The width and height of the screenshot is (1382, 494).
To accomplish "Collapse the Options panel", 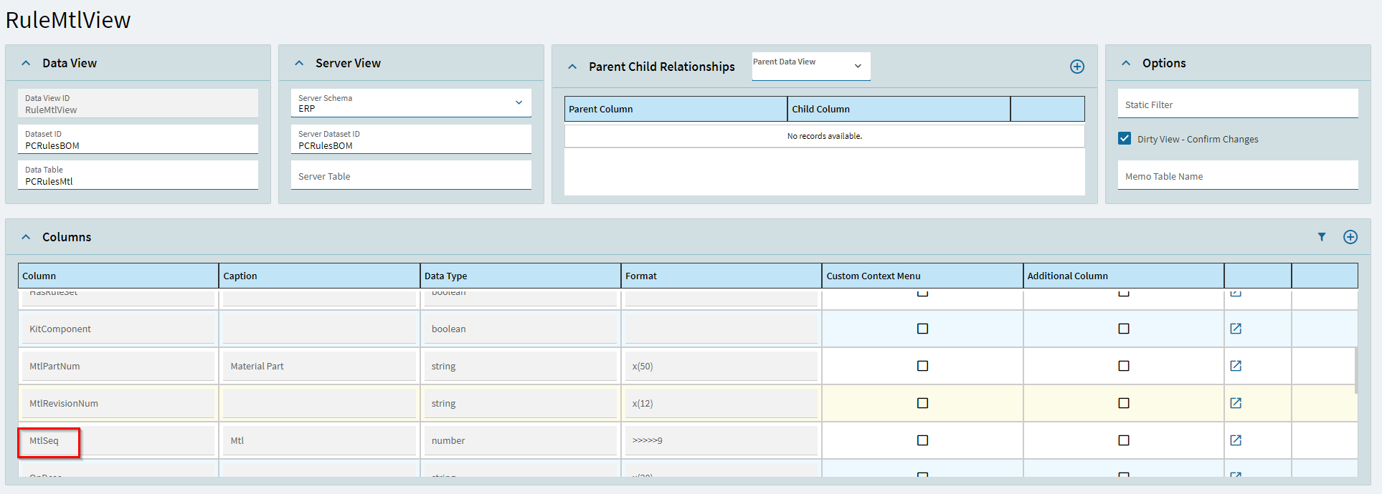I will pyautogui.click(x=1126, y=63).
